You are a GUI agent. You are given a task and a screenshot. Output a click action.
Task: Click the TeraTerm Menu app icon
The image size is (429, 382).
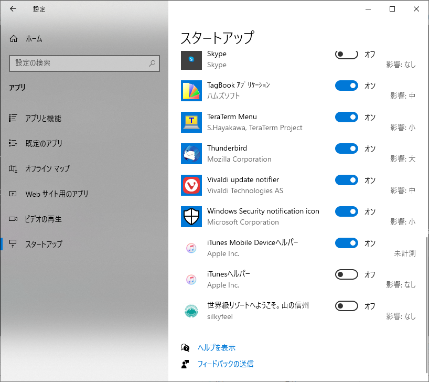[191, 122]
